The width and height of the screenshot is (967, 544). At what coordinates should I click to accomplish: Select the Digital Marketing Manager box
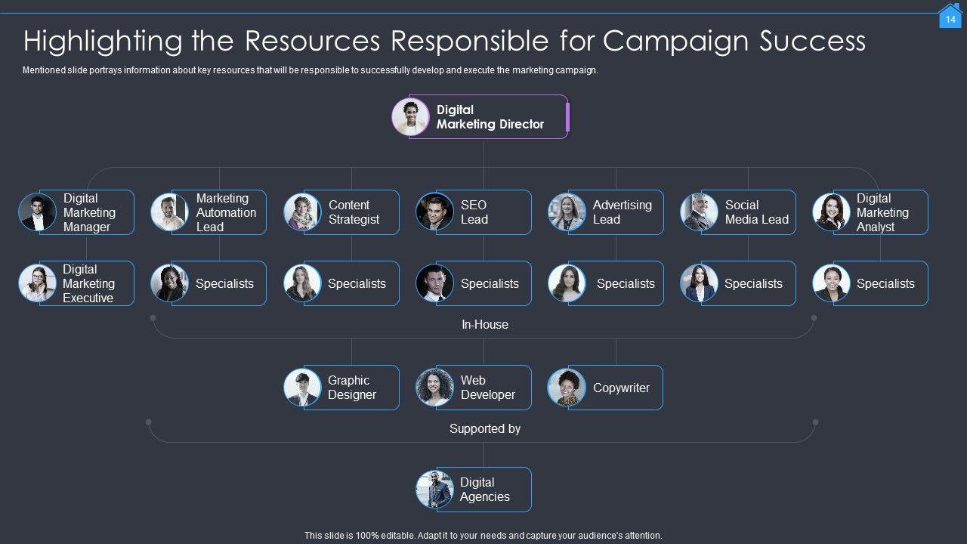[x=88, y=212]
